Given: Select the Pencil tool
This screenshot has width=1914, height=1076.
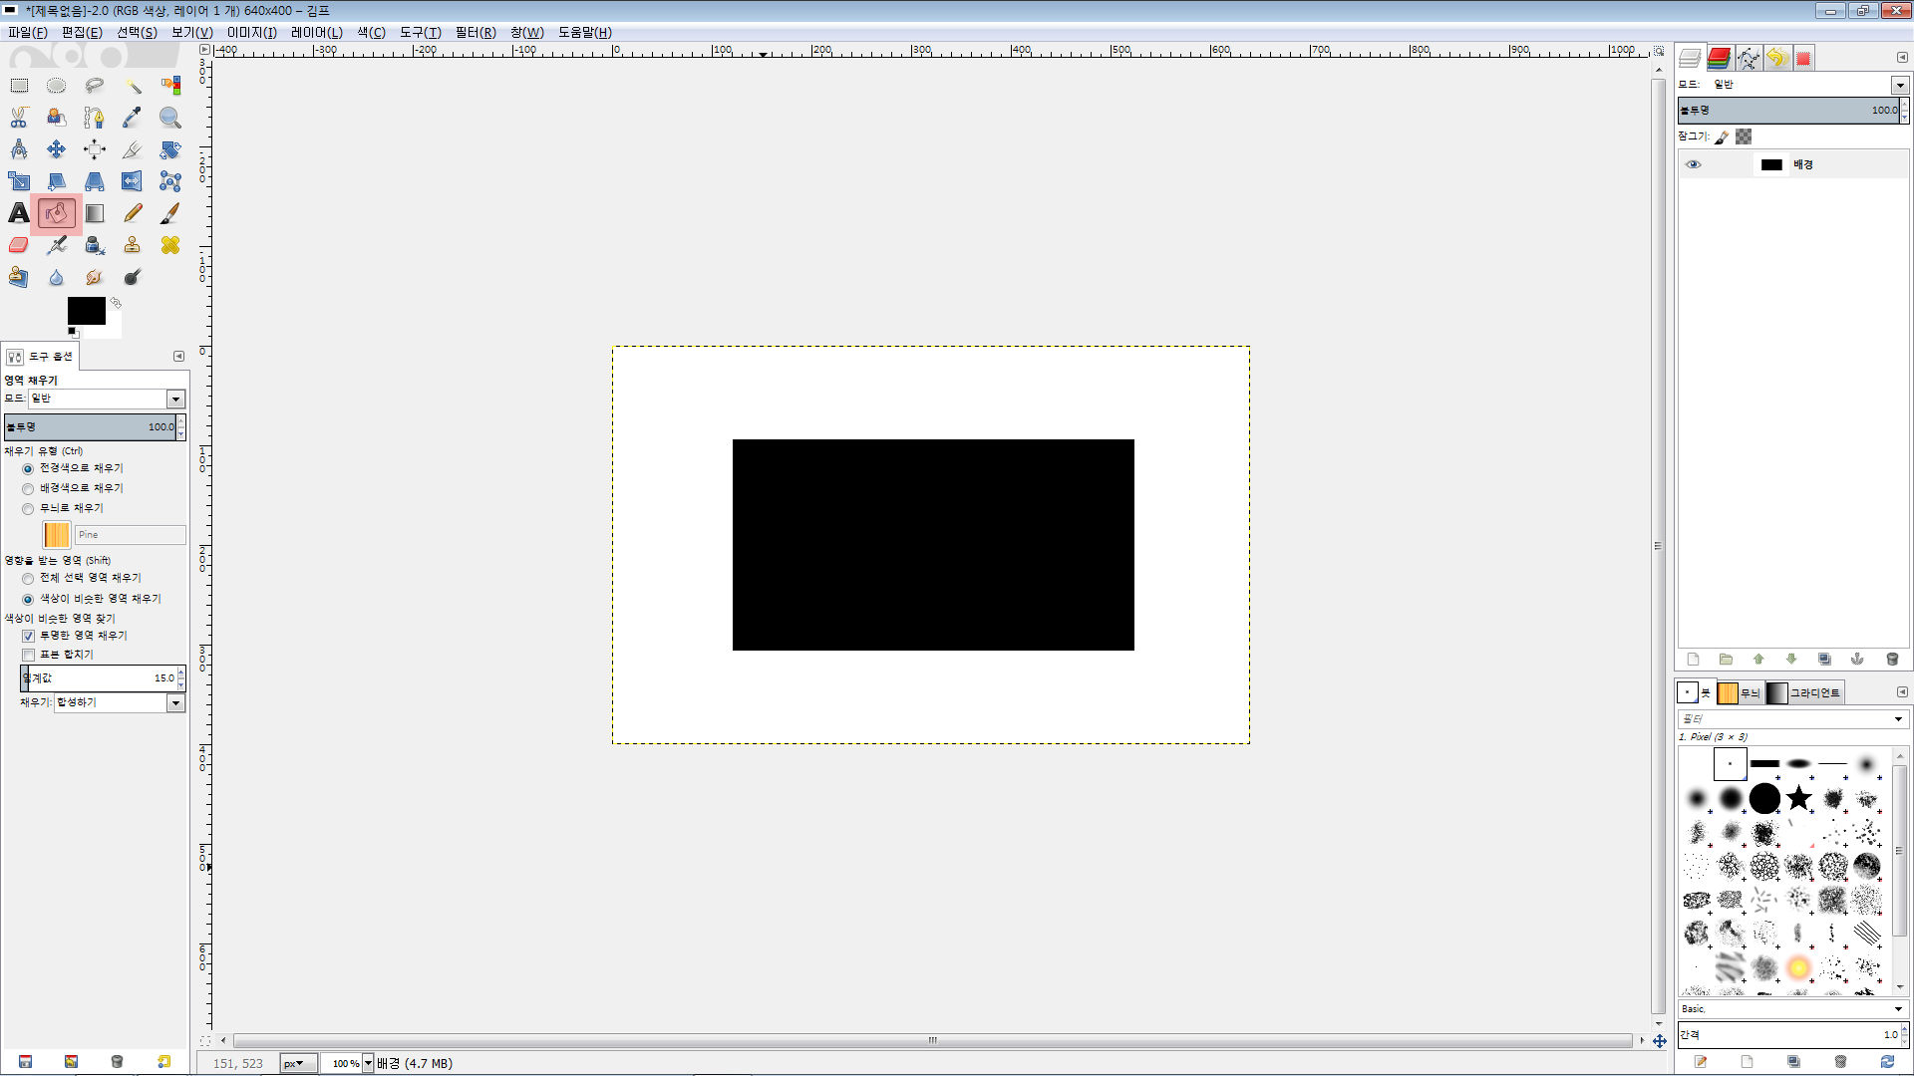Looking at the screenshot, I should point(133,213).
